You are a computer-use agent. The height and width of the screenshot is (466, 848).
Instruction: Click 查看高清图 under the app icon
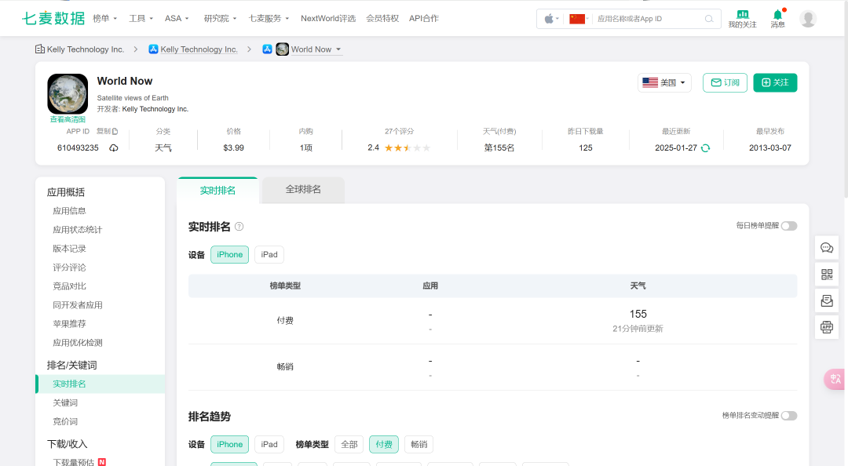(68, 119)
